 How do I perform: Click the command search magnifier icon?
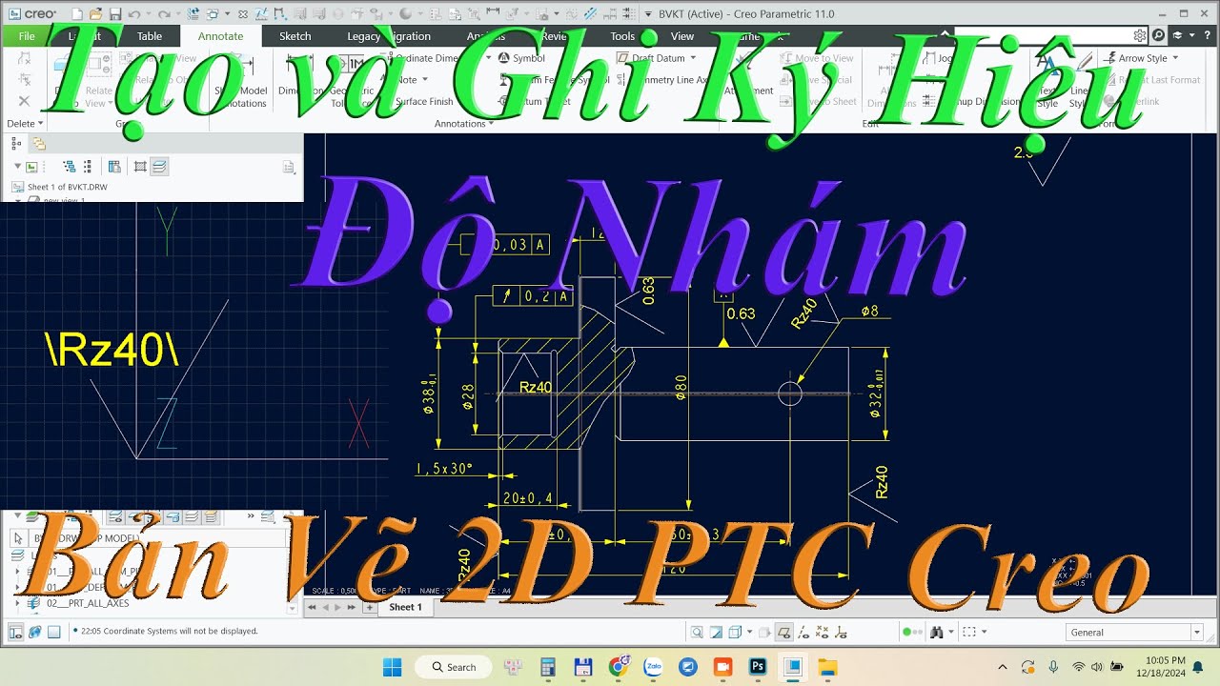click(1159, 35)
